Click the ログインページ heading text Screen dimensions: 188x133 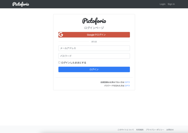(x=94, y=28)
